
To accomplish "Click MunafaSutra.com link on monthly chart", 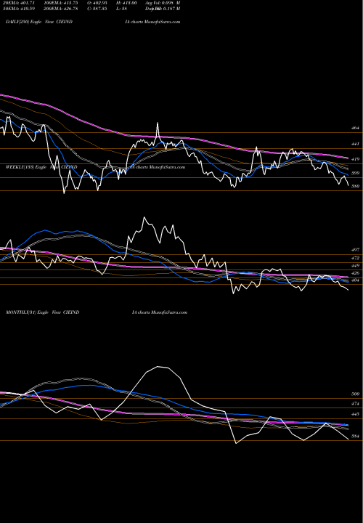I will (168, 312).
